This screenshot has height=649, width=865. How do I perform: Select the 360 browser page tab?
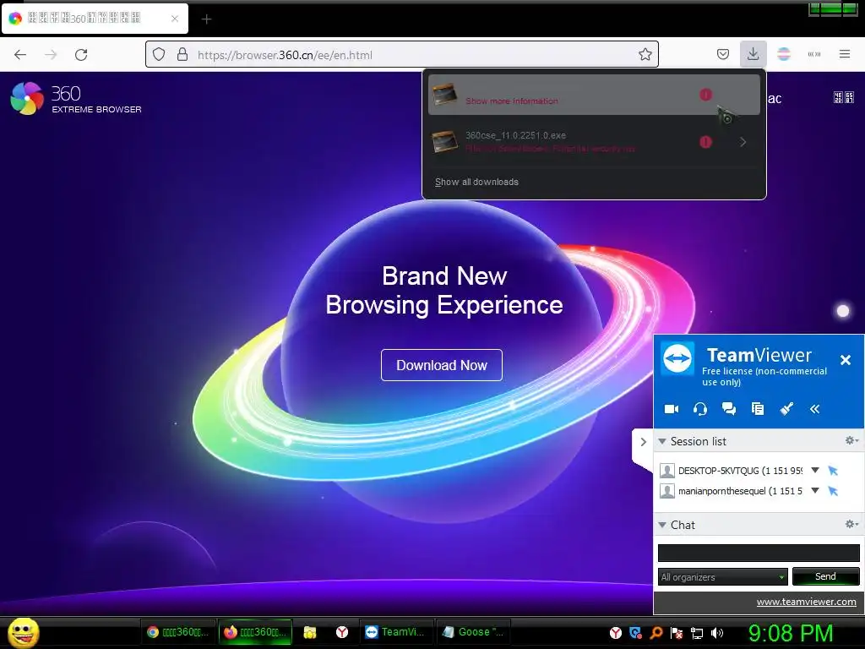(95, 19)
